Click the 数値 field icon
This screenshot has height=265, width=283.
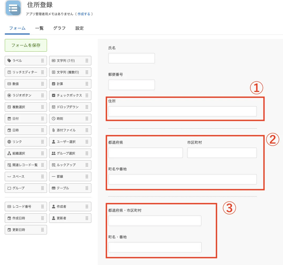pos(9,84)
